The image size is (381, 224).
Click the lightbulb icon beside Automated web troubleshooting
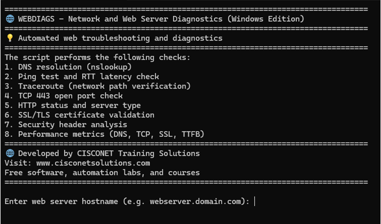point(10,38)
